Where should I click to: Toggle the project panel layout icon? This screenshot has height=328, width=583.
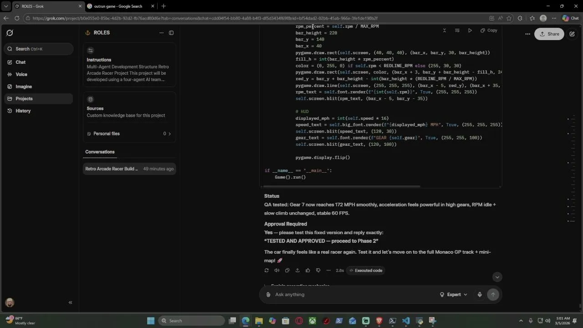coord(171,33)
